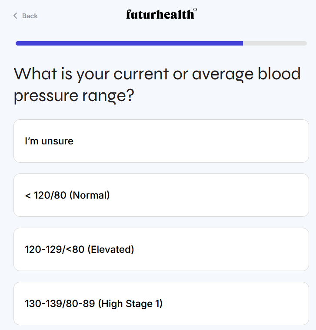
Task: Pick the "120-129/<80 (Elevated)" option
Action: [161, 249]
